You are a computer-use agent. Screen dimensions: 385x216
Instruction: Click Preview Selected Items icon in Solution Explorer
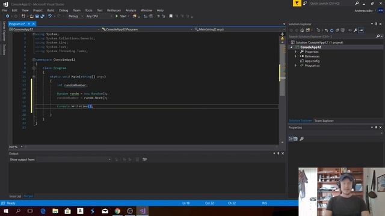[x=361, y=31]
